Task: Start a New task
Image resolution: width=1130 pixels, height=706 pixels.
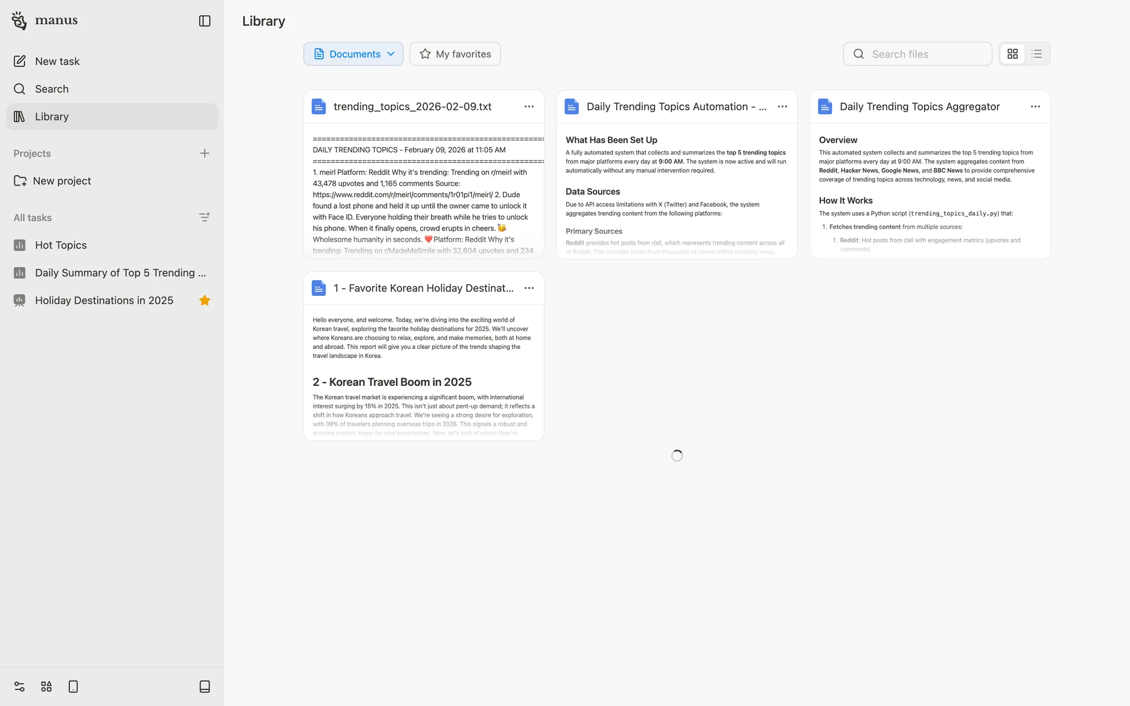Action: (x=57, y=61)
